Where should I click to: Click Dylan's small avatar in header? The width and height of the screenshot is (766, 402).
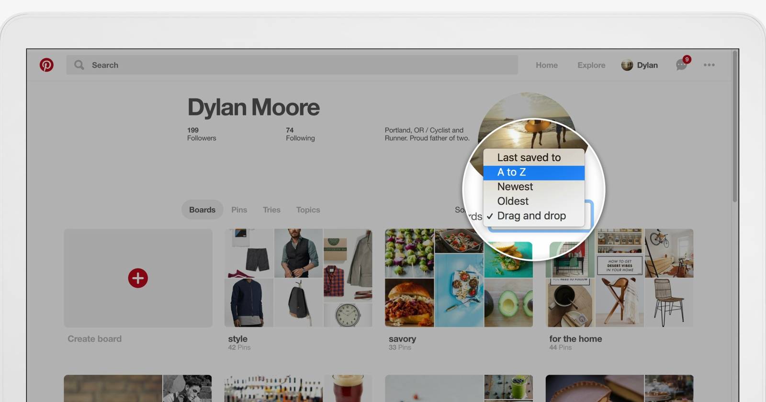[x=627, y=65]
